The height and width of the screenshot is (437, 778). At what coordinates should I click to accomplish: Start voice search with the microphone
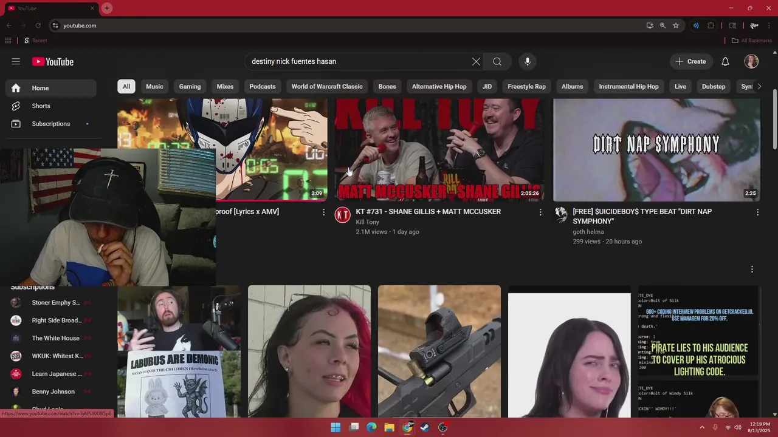pyautogui.click(x=528, y=61)
